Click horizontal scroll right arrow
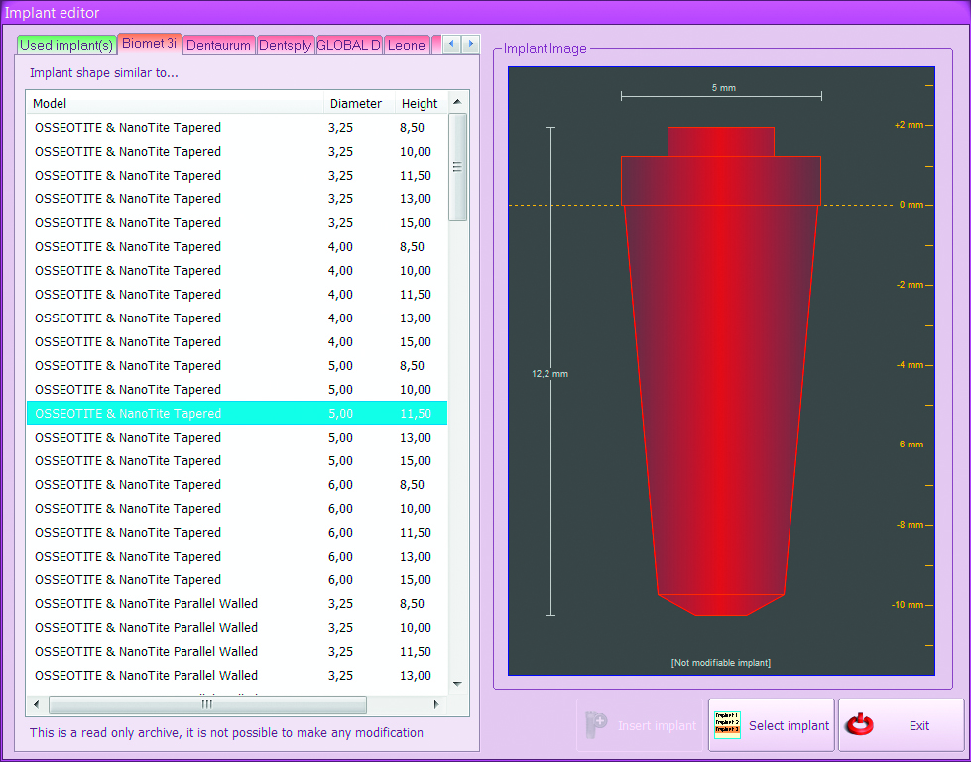Image resolution: width=972 pixels, height=762 pixels. 435,704
